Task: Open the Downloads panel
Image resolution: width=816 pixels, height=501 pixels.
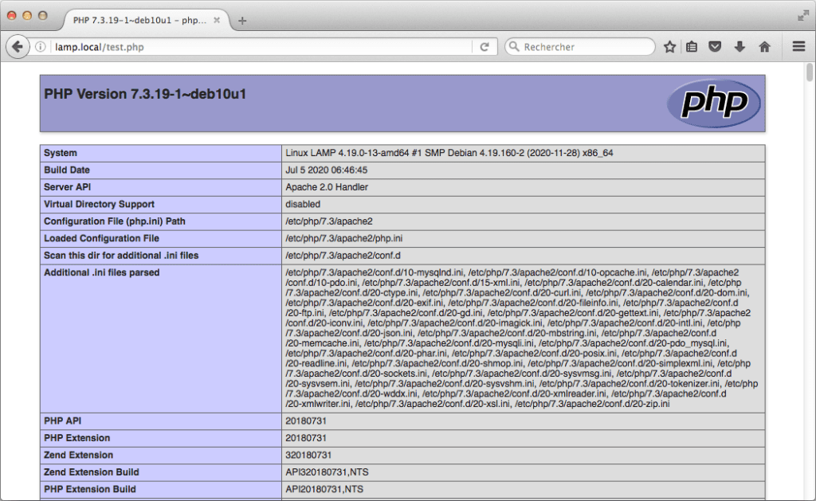Action: click(x=740, y=46)
